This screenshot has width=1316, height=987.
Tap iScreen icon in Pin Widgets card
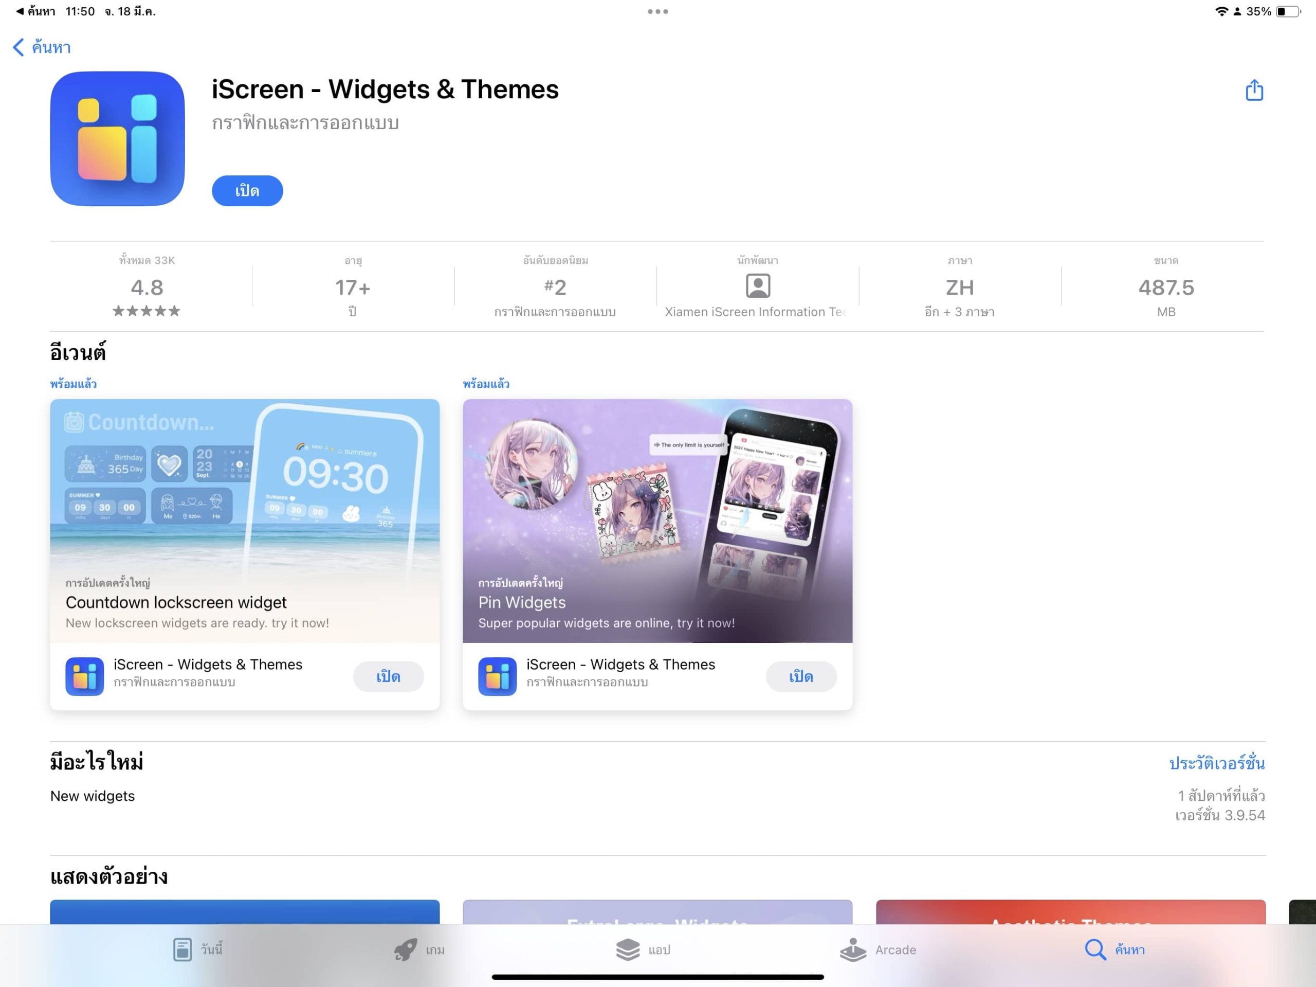(497, 676)
